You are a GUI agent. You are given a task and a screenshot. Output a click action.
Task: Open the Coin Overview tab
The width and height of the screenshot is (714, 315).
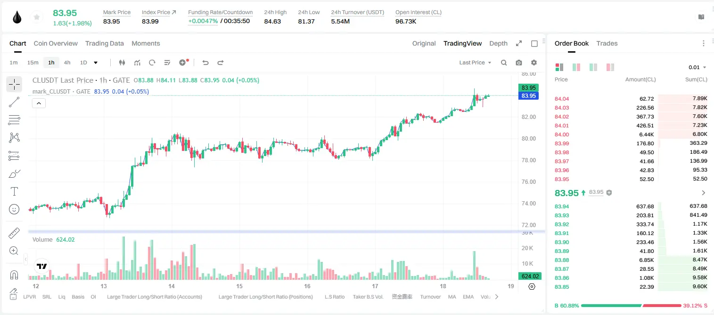pyautogui.click(x=56, y=43)
